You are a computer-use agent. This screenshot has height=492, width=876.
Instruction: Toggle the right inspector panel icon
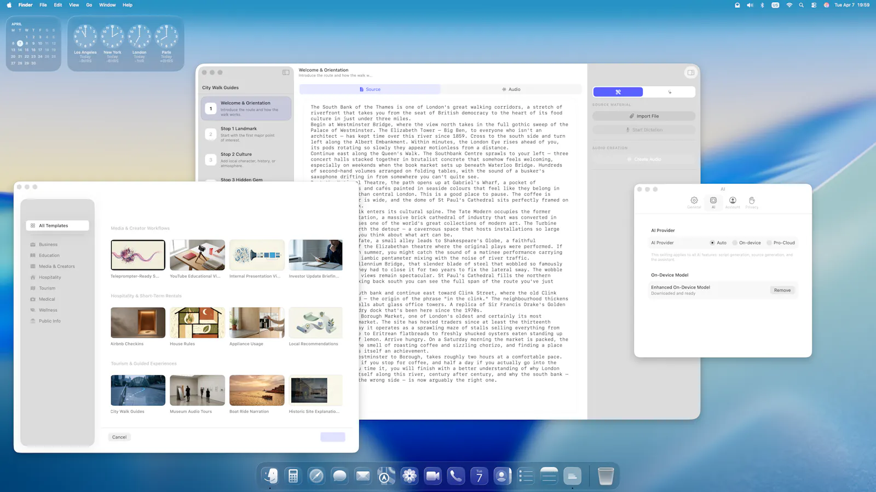click(691, 72)
